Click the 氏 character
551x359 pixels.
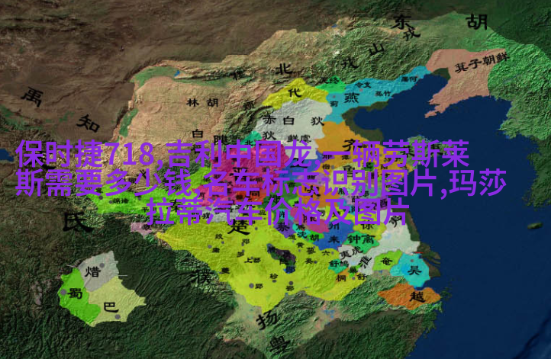coord(78,222)
